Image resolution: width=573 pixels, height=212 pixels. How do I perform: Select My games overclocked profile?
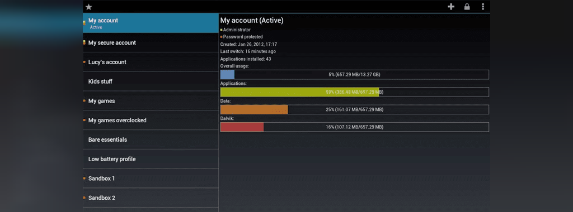[x=151, y=120]
